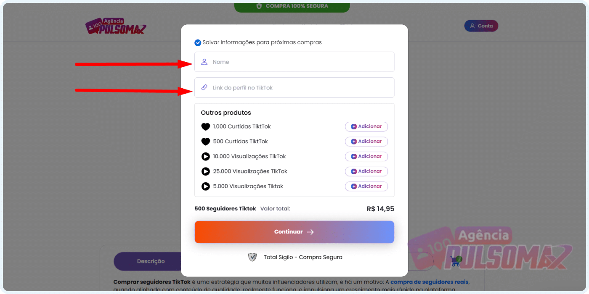
Task: Add 5.000 Visualizações Tiktok product
Action: 366,186
